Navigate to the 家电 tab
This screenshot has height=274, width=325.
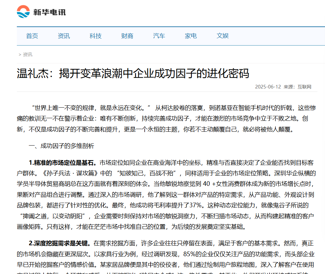pyautogui.click(x=191, y=36)
